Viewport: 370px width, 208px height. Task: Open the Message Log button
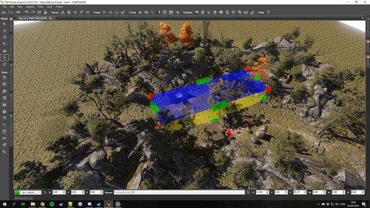tap(24, 198)
